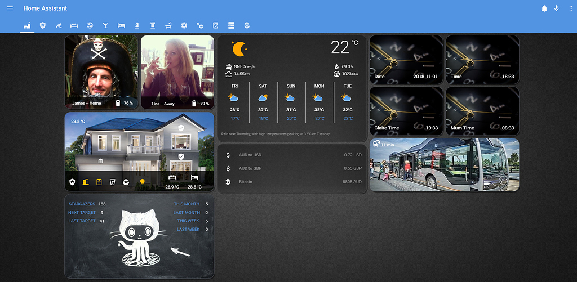Screen dimensions: 577x282
Task: Open notifications bell
Action: click(544, 8)
